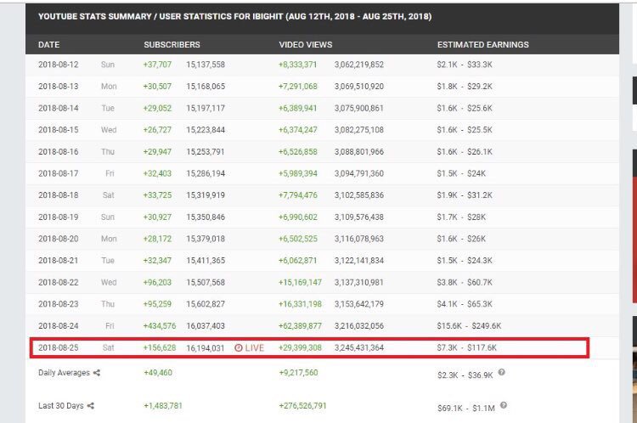Click date 2018-08-13
The image size is (637, 423).
coord(58,86)
